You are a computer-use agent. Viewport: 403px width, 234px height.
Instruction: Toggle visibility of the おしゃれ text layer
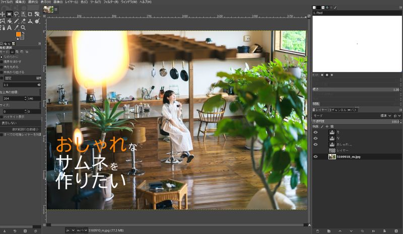[316, 144]
